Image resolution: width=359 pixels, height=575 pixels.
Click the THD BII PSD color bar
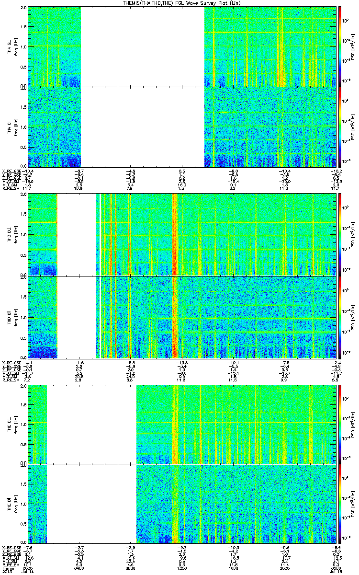[x=340, y=317]
